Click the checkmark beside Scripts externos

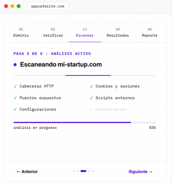pyautogui.click(x=91, y=98)
